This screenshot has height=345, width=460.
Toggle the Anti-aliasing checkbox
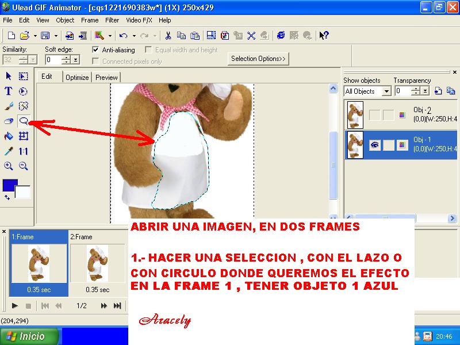tap(95, 49)
